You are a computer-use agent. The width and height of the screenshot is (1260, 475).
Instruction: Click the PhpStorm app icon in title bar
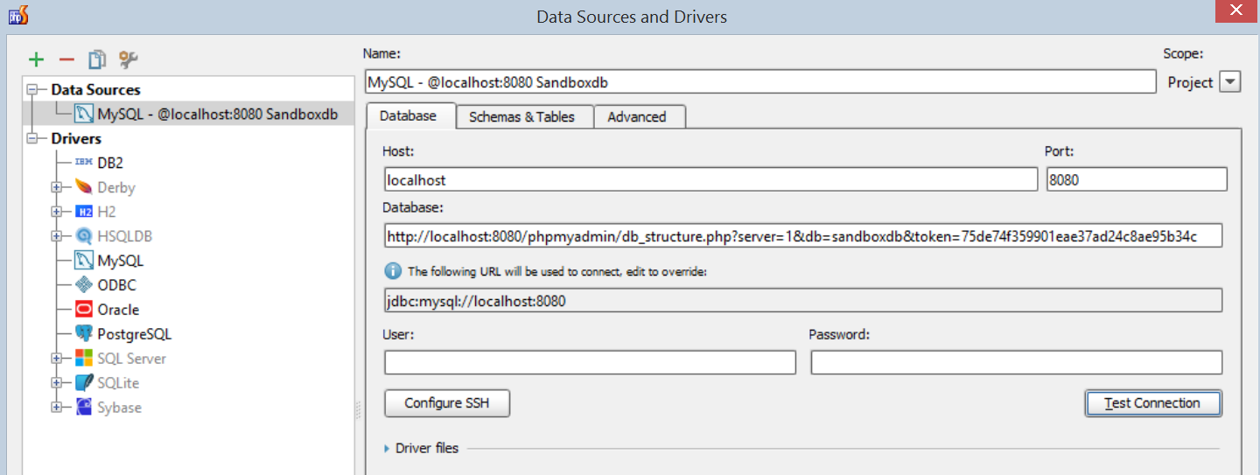19,15
